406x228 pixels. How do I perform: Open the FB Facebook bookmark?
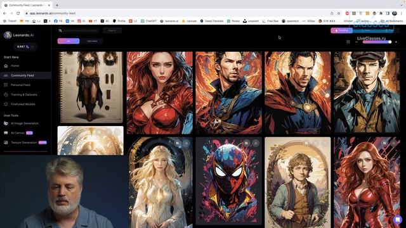click(x=58, y=21)
